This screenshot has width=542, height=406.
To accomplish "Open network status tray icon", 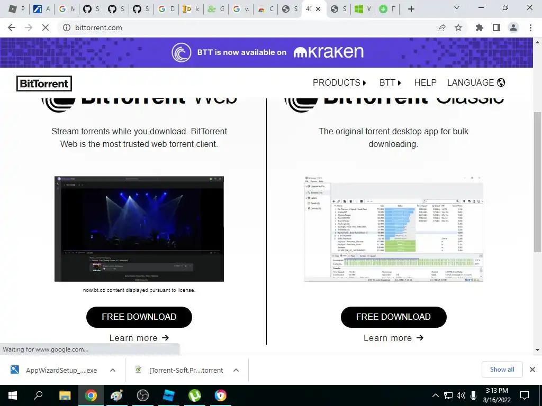I will click(448, 395).
